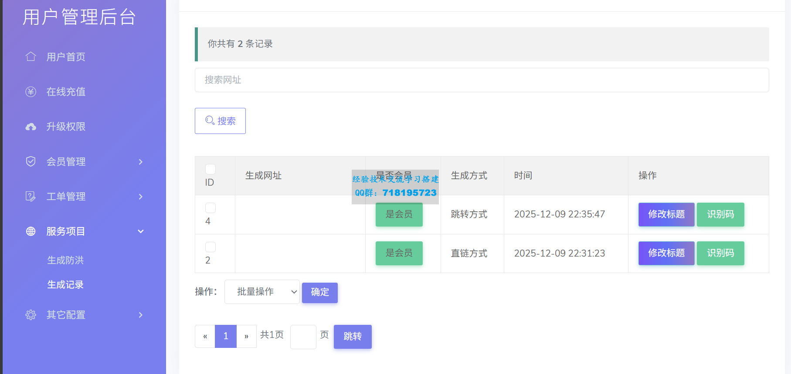Expand the 工单管理 chevron arrow
Screen dimensions: 791x374
coord(140,197)
